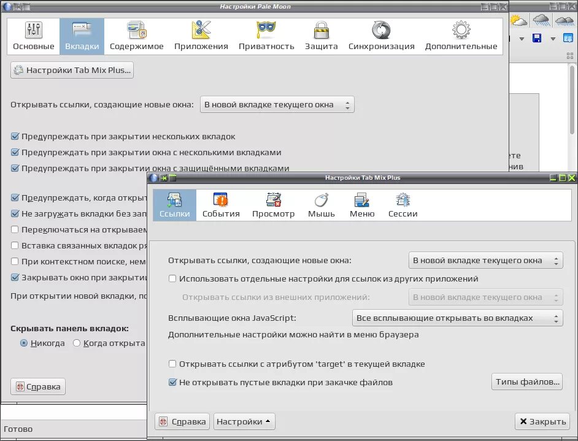Click the globe icon in Настройки Tab Mix Plus title bar

pos(153,178)
